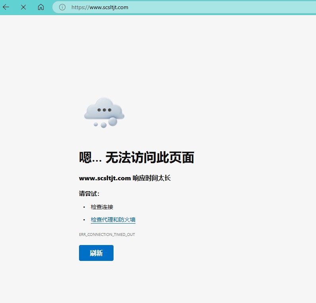The image size is (316, 303).
Task: Click the ERR_CONNECTION_TIMED_OUT error code
Action: [107, 235]
